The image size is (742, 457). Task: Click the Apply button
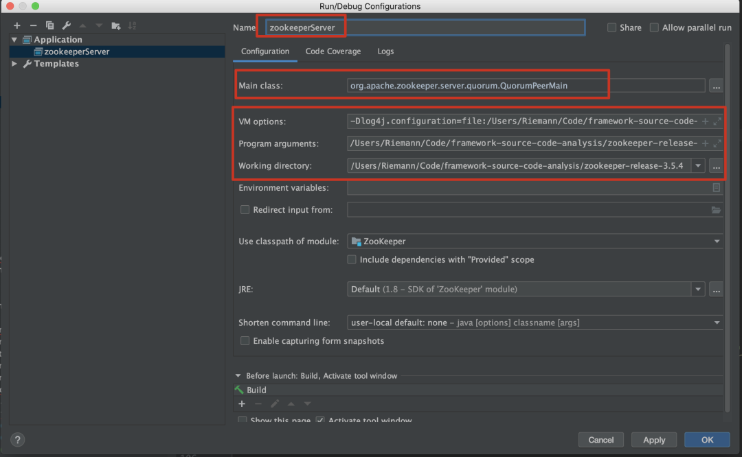click(654, 440)
